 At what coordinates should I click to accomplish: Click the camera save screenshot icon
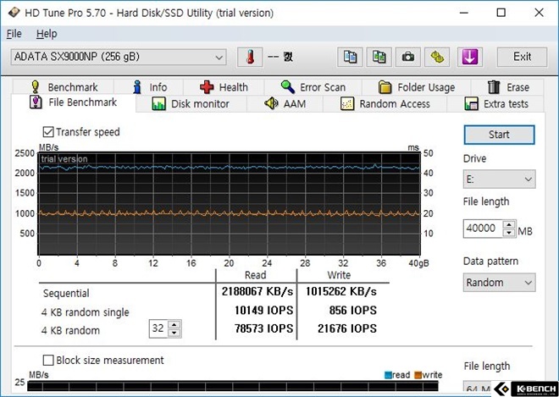tap(408, 57)
